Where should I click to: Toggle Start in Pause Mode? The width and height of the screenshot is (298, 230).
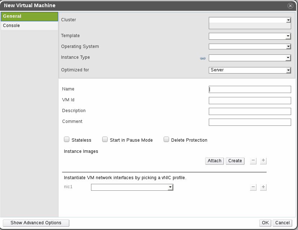tap(105, 140)
